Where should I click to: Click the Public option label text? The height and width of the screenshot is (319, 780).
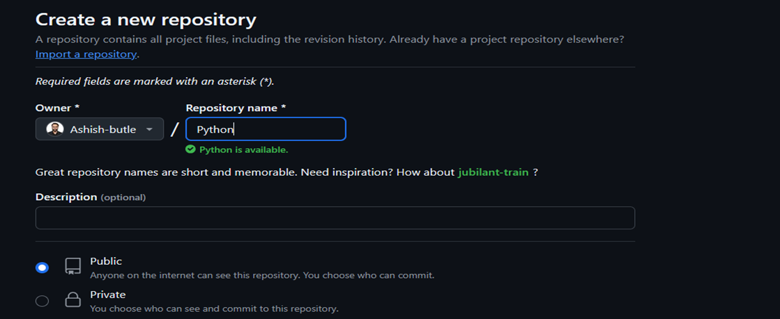[x=106, y=261]
